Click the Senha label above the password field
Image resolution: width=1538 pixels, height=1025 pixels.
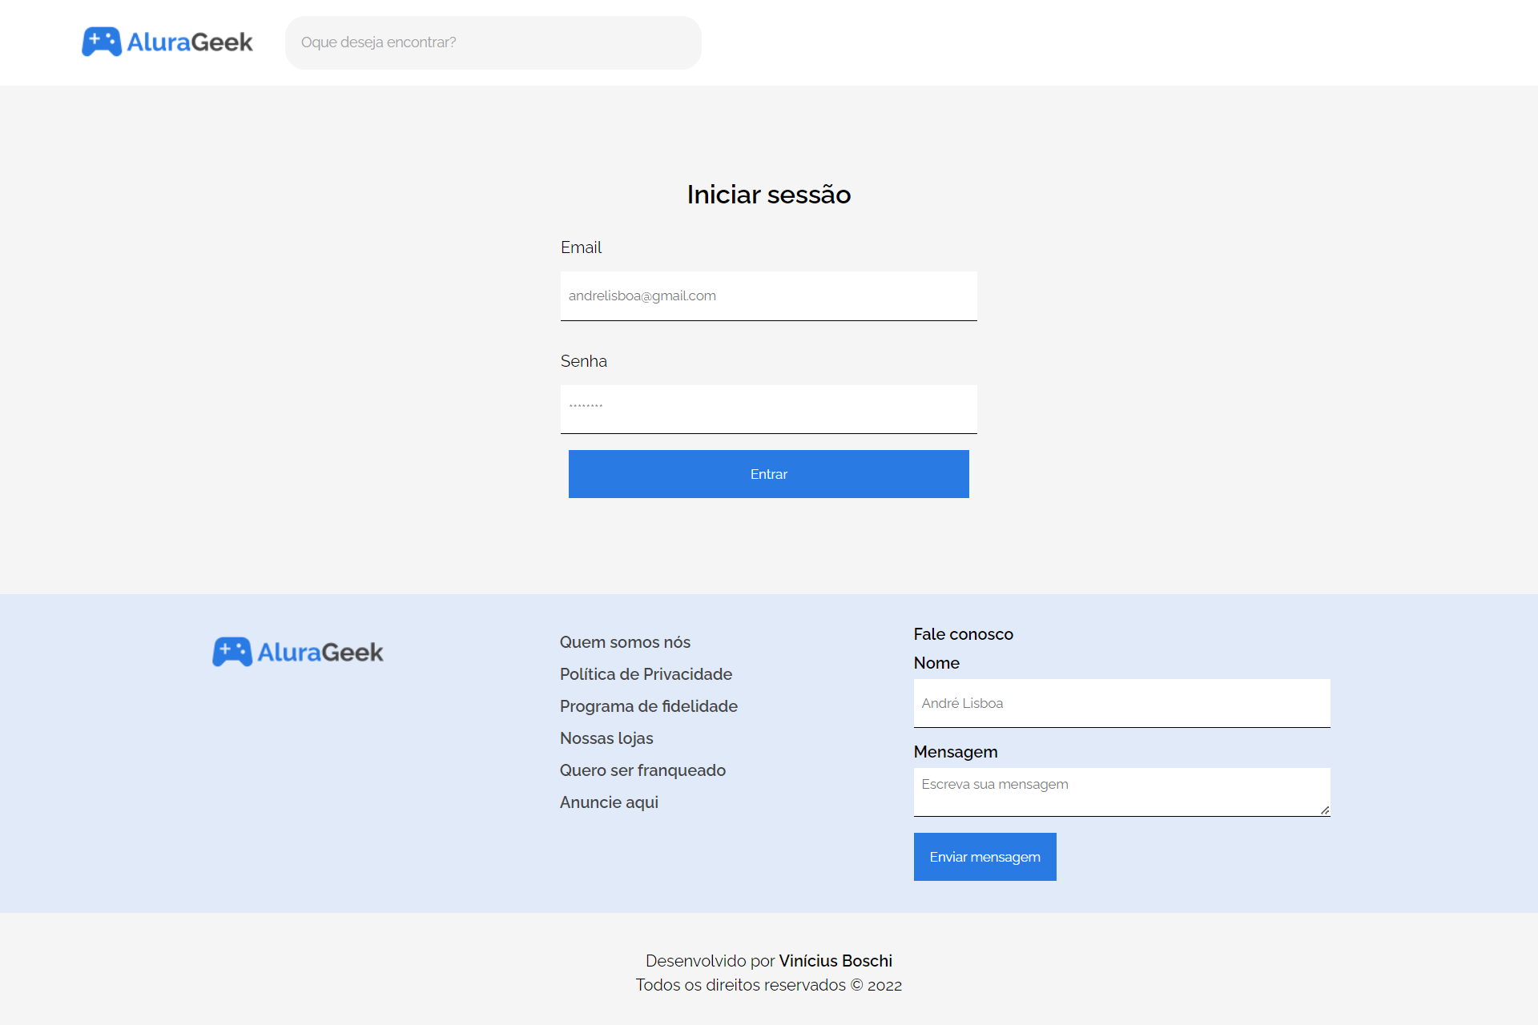click(x=583, y=361)
